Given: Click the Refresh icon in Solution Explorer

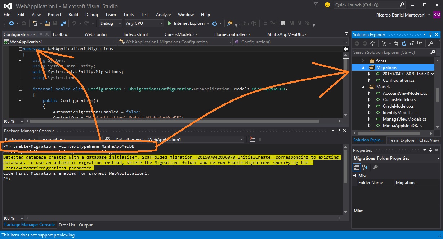Looking at the screenshot, I should point(404,43).
